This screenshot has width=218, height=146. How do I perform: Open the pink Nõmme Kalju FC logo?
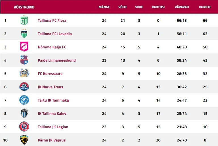coord(24,47)
